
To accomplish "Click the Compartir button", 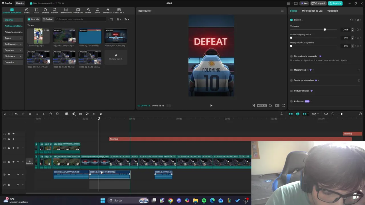I will (x=319, y=3).
